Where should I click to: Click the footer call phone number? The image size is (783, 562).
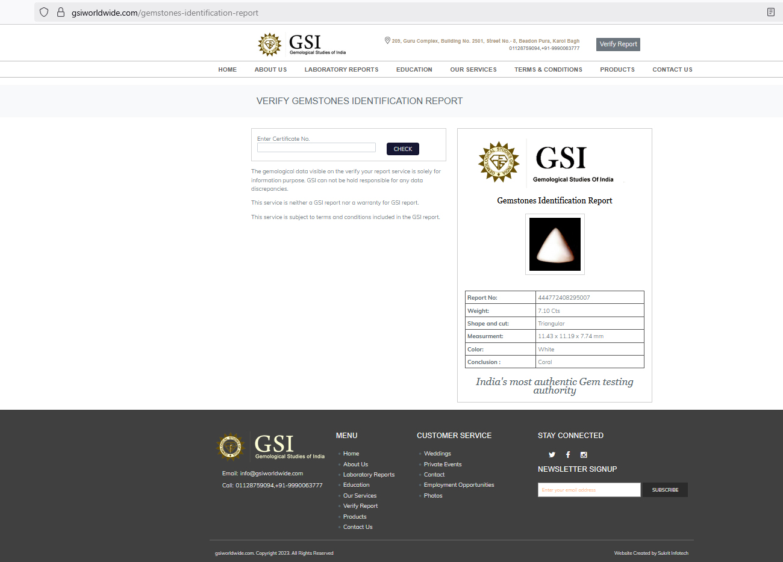(x=279, y=486)
